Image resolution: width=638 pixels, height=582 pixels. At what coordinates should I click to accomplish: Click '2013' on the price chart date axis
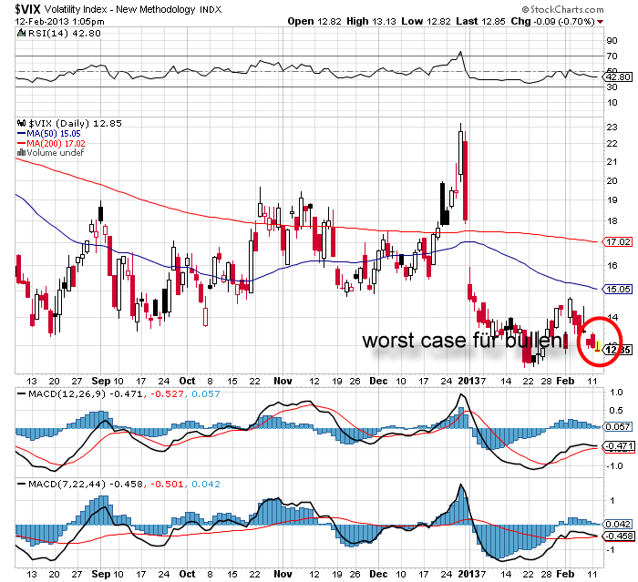coord(468,381)
